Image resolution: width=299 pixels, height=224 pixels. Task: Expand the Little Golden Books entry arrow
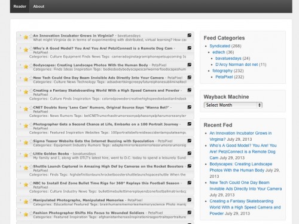click(x=20, y=153)
